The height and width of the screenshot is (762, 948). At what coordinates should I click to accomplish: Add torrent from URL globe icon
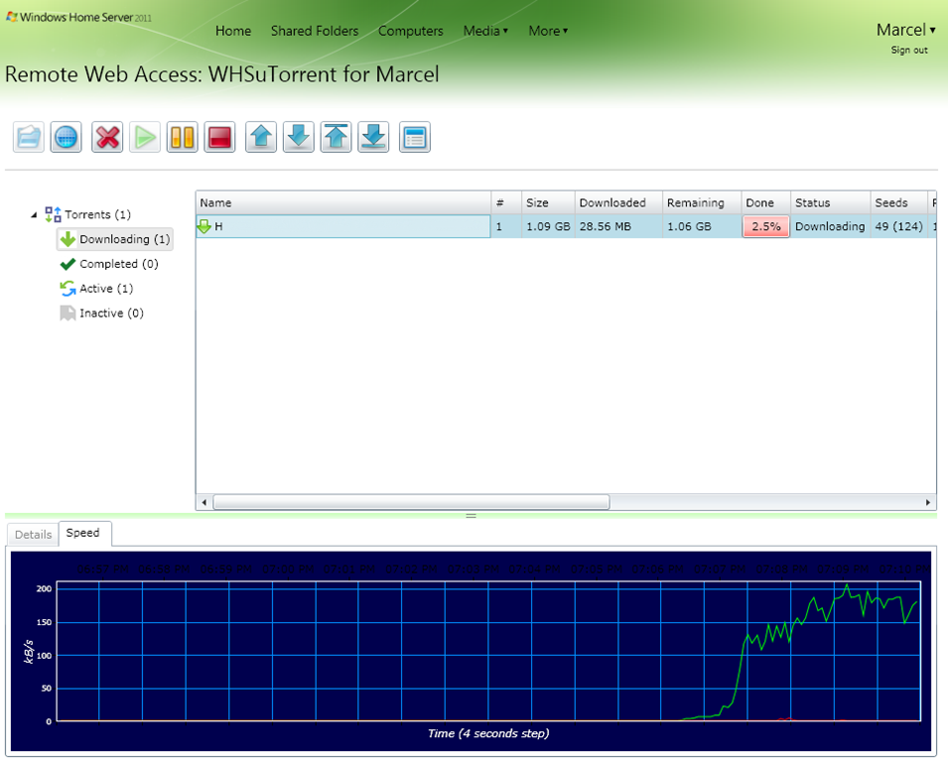point(66,137)
